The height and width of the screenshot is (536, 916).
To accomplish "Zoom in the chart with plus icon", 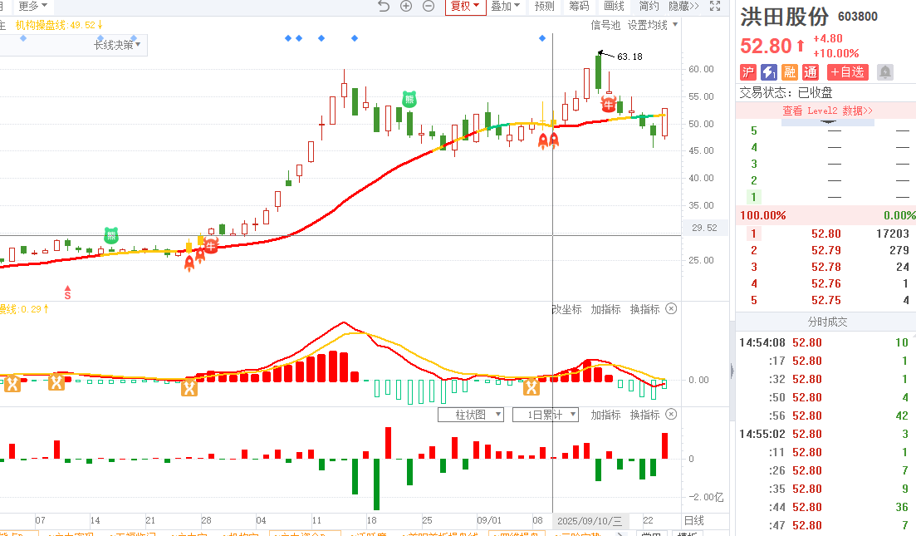I will (x=406, y=7).
